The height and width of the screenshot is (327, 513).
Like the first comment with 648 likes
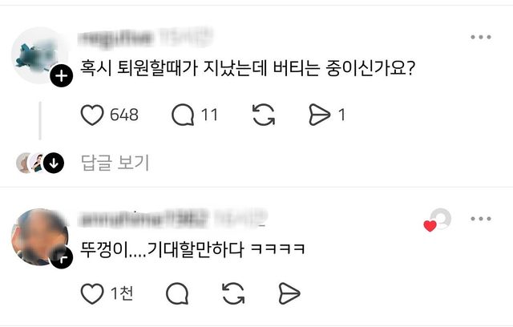[92, 115]
